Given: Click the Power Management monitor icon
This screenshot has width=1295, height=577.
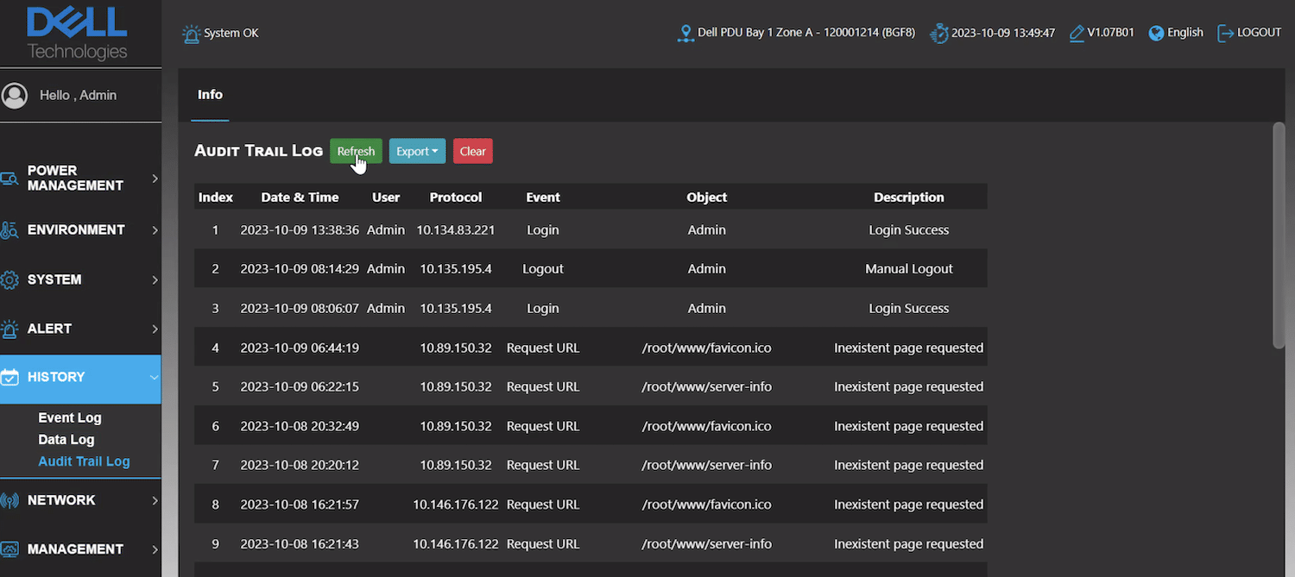Looking at the screenshot, I should pos(9,179).
